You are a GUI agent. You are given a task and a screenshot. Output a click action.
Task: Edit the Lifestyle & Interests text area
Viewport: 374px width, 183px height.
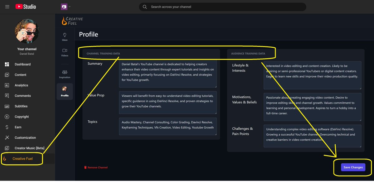point(312,75)
